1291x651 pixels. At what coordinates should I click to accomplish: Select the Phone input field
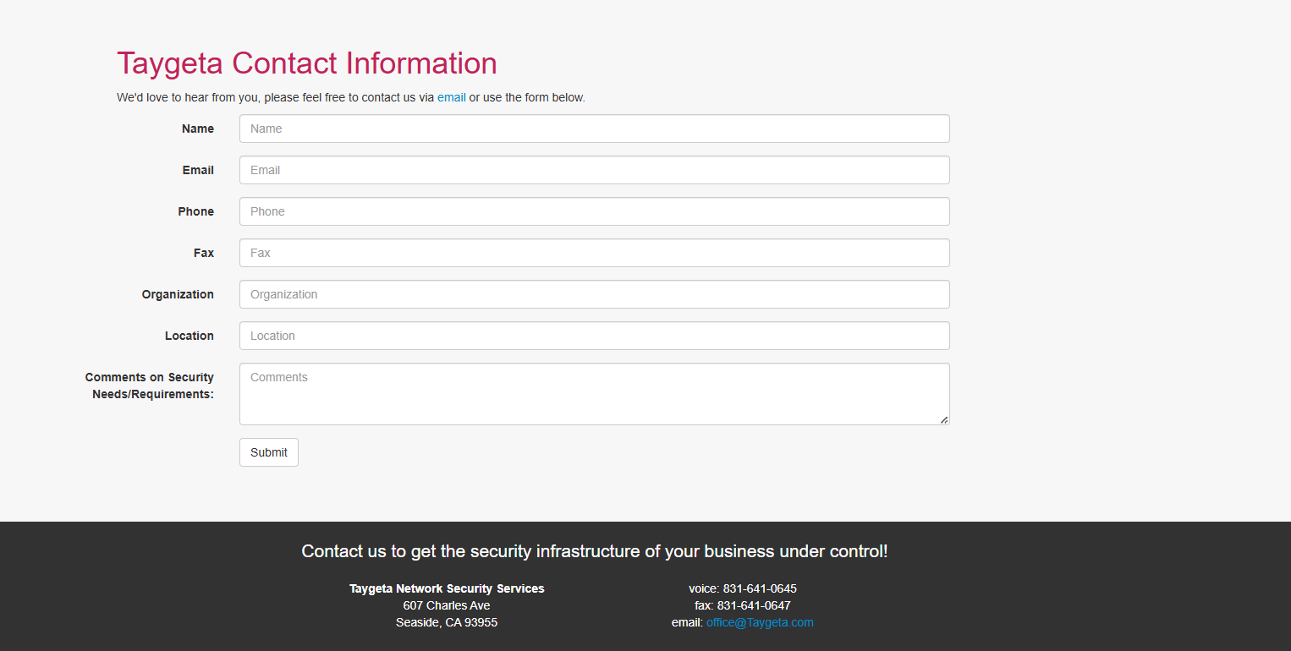[x=594, y=211]
